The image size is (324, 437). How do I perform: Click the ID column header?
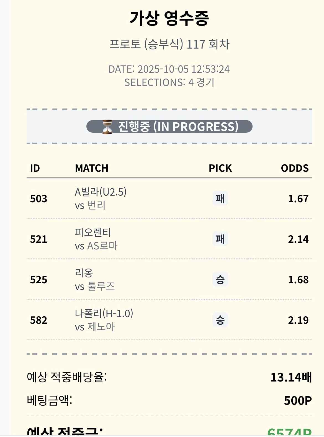click(x=35, y=168)
